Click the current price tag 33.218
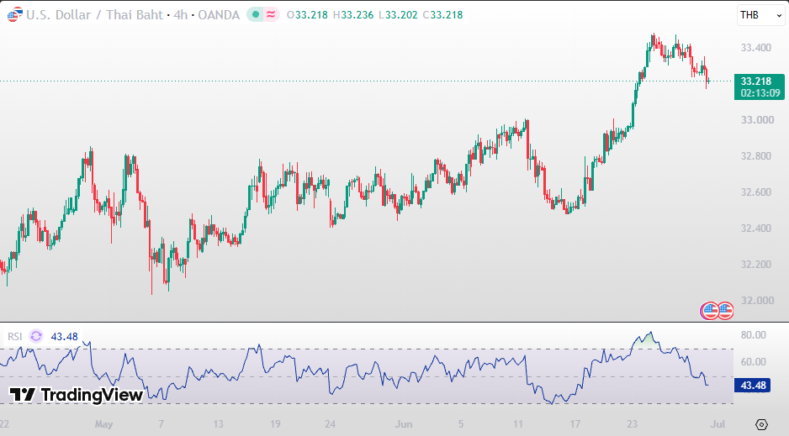789x436 pixels. point(760,87)
